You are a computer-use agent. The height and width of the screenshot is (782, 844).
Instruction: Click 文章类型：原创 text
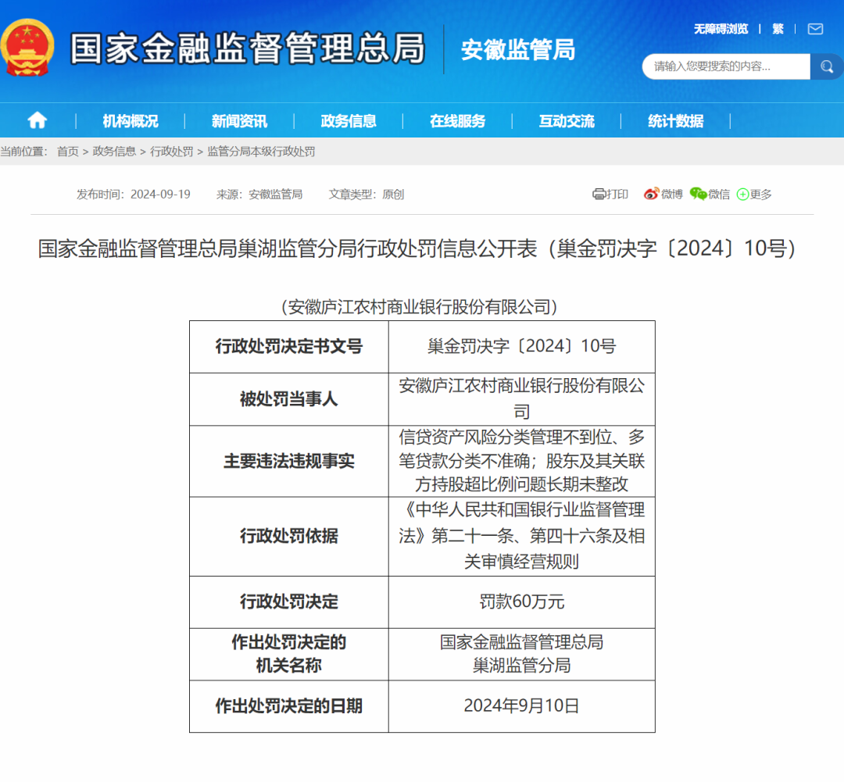[x=367, y=195]
